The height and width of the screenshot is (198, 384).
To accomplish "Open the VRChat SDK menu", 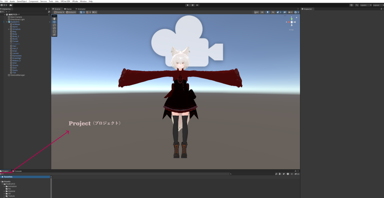I will (x=65, y=1).
